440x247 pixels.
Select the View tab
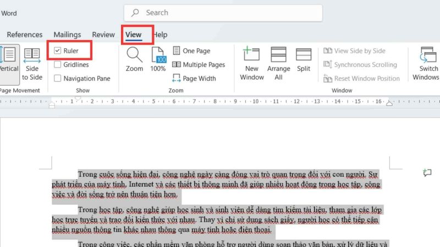click(133, 35)
